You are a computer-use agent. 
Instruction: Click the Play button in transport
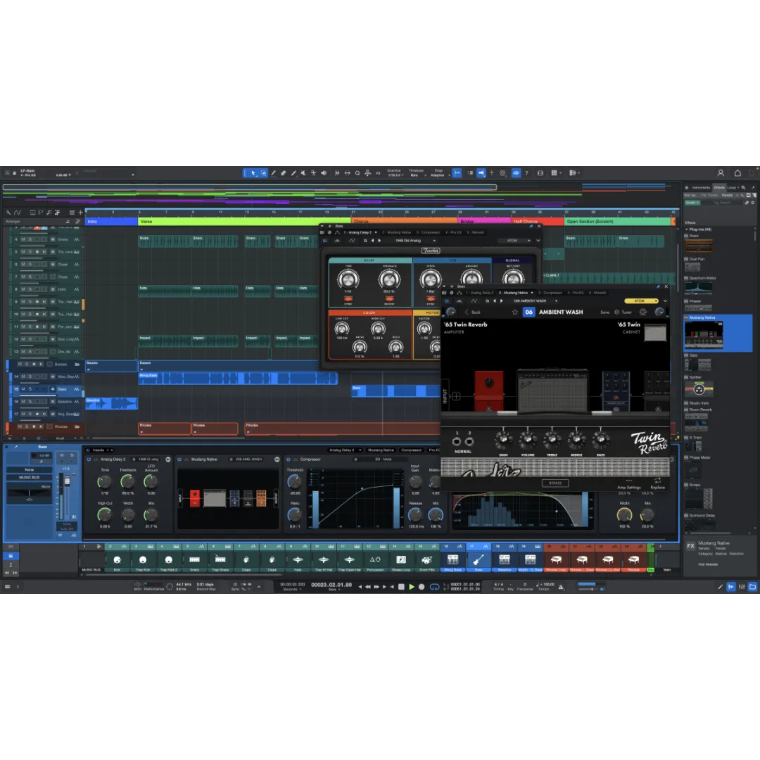click(x=412, y=587)
